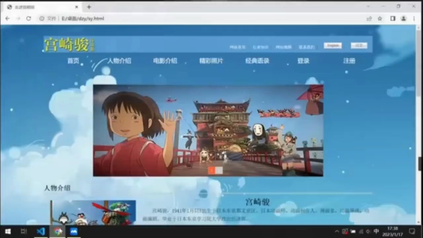Click the Spirited Away carousel banner image
423x238 pixels.
208,131
